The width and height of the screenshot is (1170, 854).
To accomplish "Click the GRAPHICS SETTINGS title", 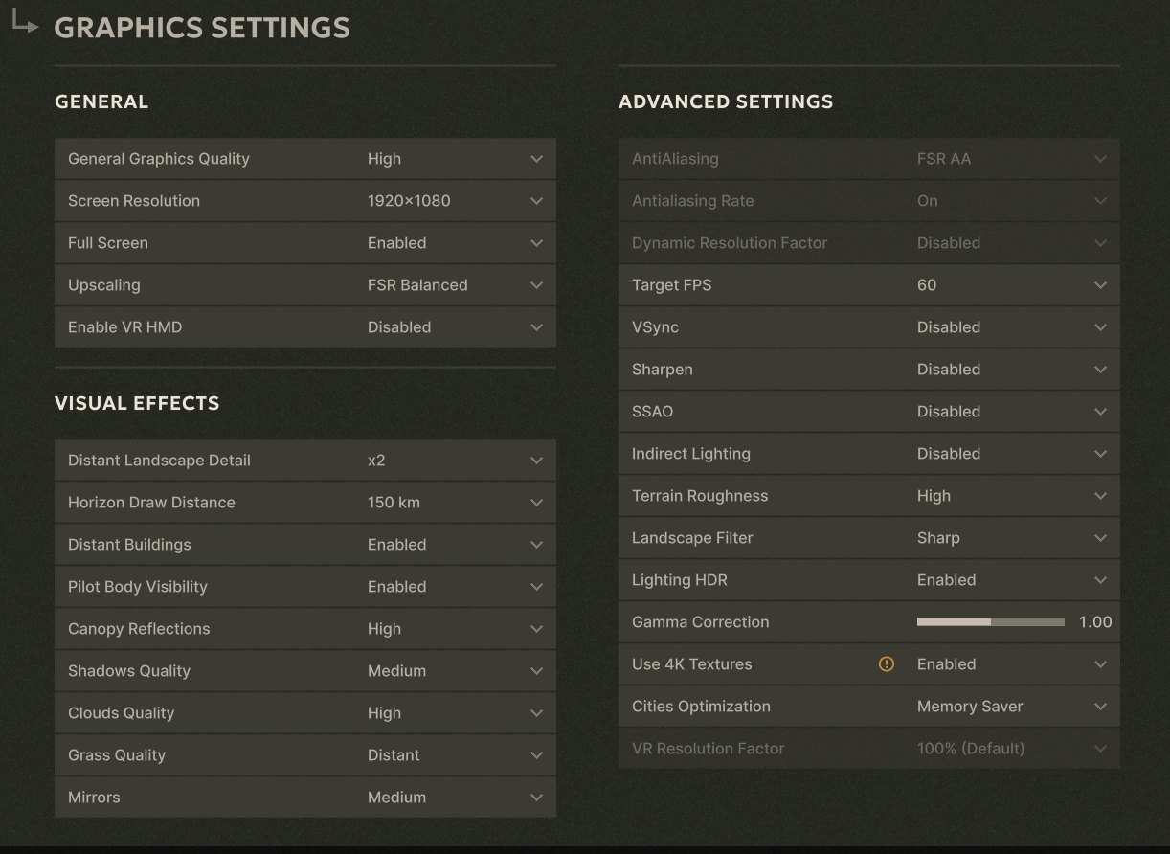I will pos(202,28).
